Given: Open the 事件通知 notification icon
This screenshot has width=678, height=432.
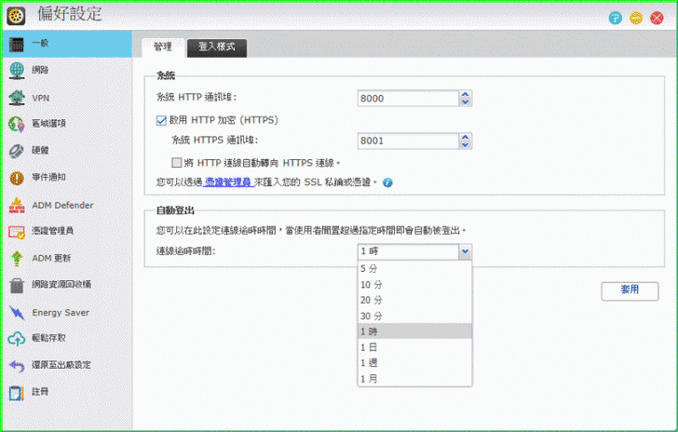Looking at the screenshot, I should [17, 178].
